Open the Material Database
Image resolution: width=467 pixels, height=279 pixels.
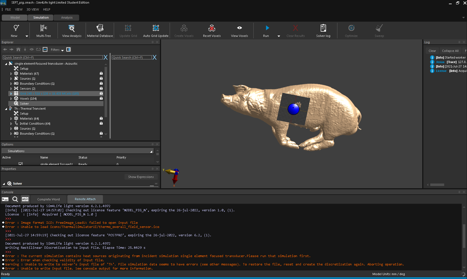click(x=100, y=31)
